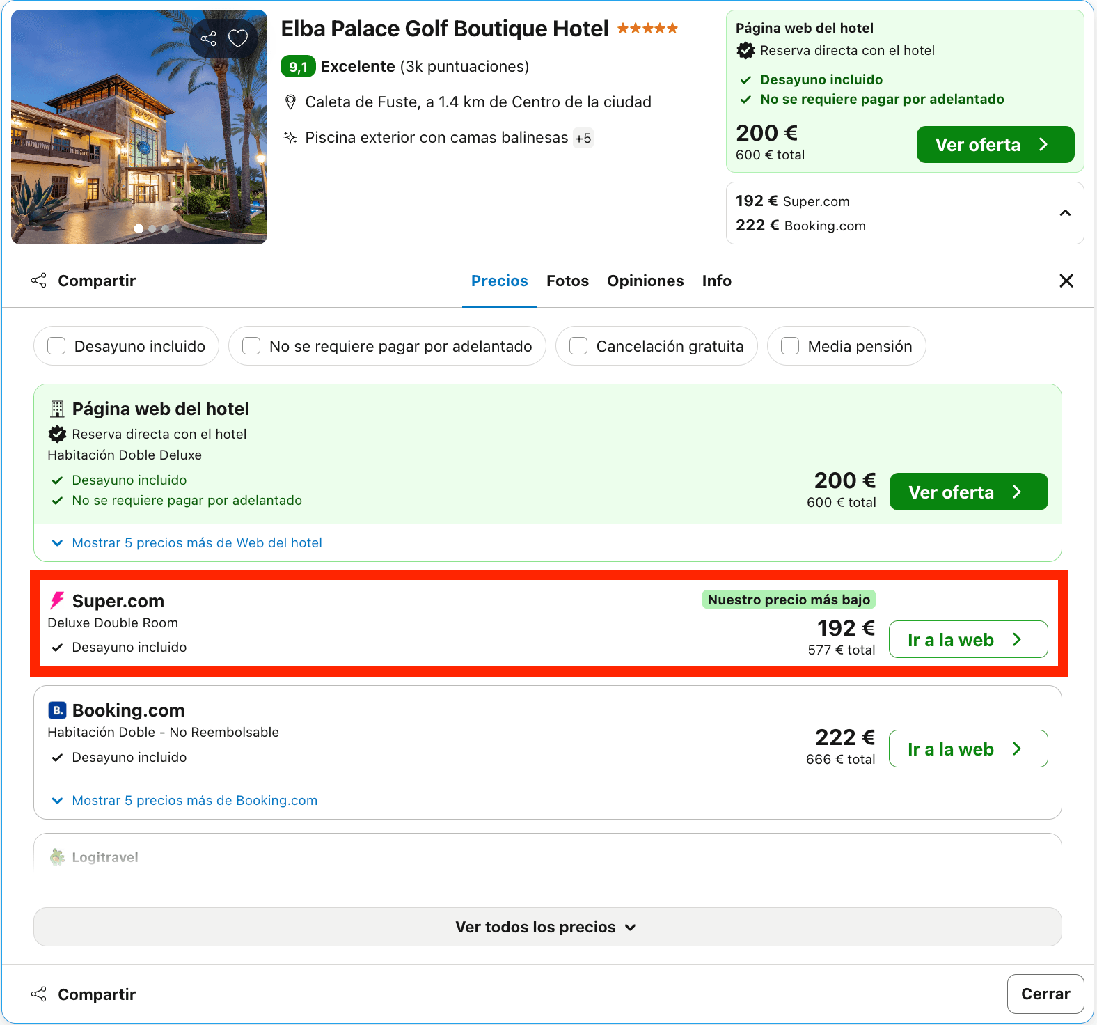
Task: Click Ir a la web for Booking.com
Action: (x=968, y=749)
